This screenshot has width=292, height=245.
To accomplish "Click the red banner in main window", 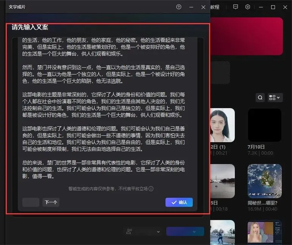I will pyautogui.click(x=247, y=36).
